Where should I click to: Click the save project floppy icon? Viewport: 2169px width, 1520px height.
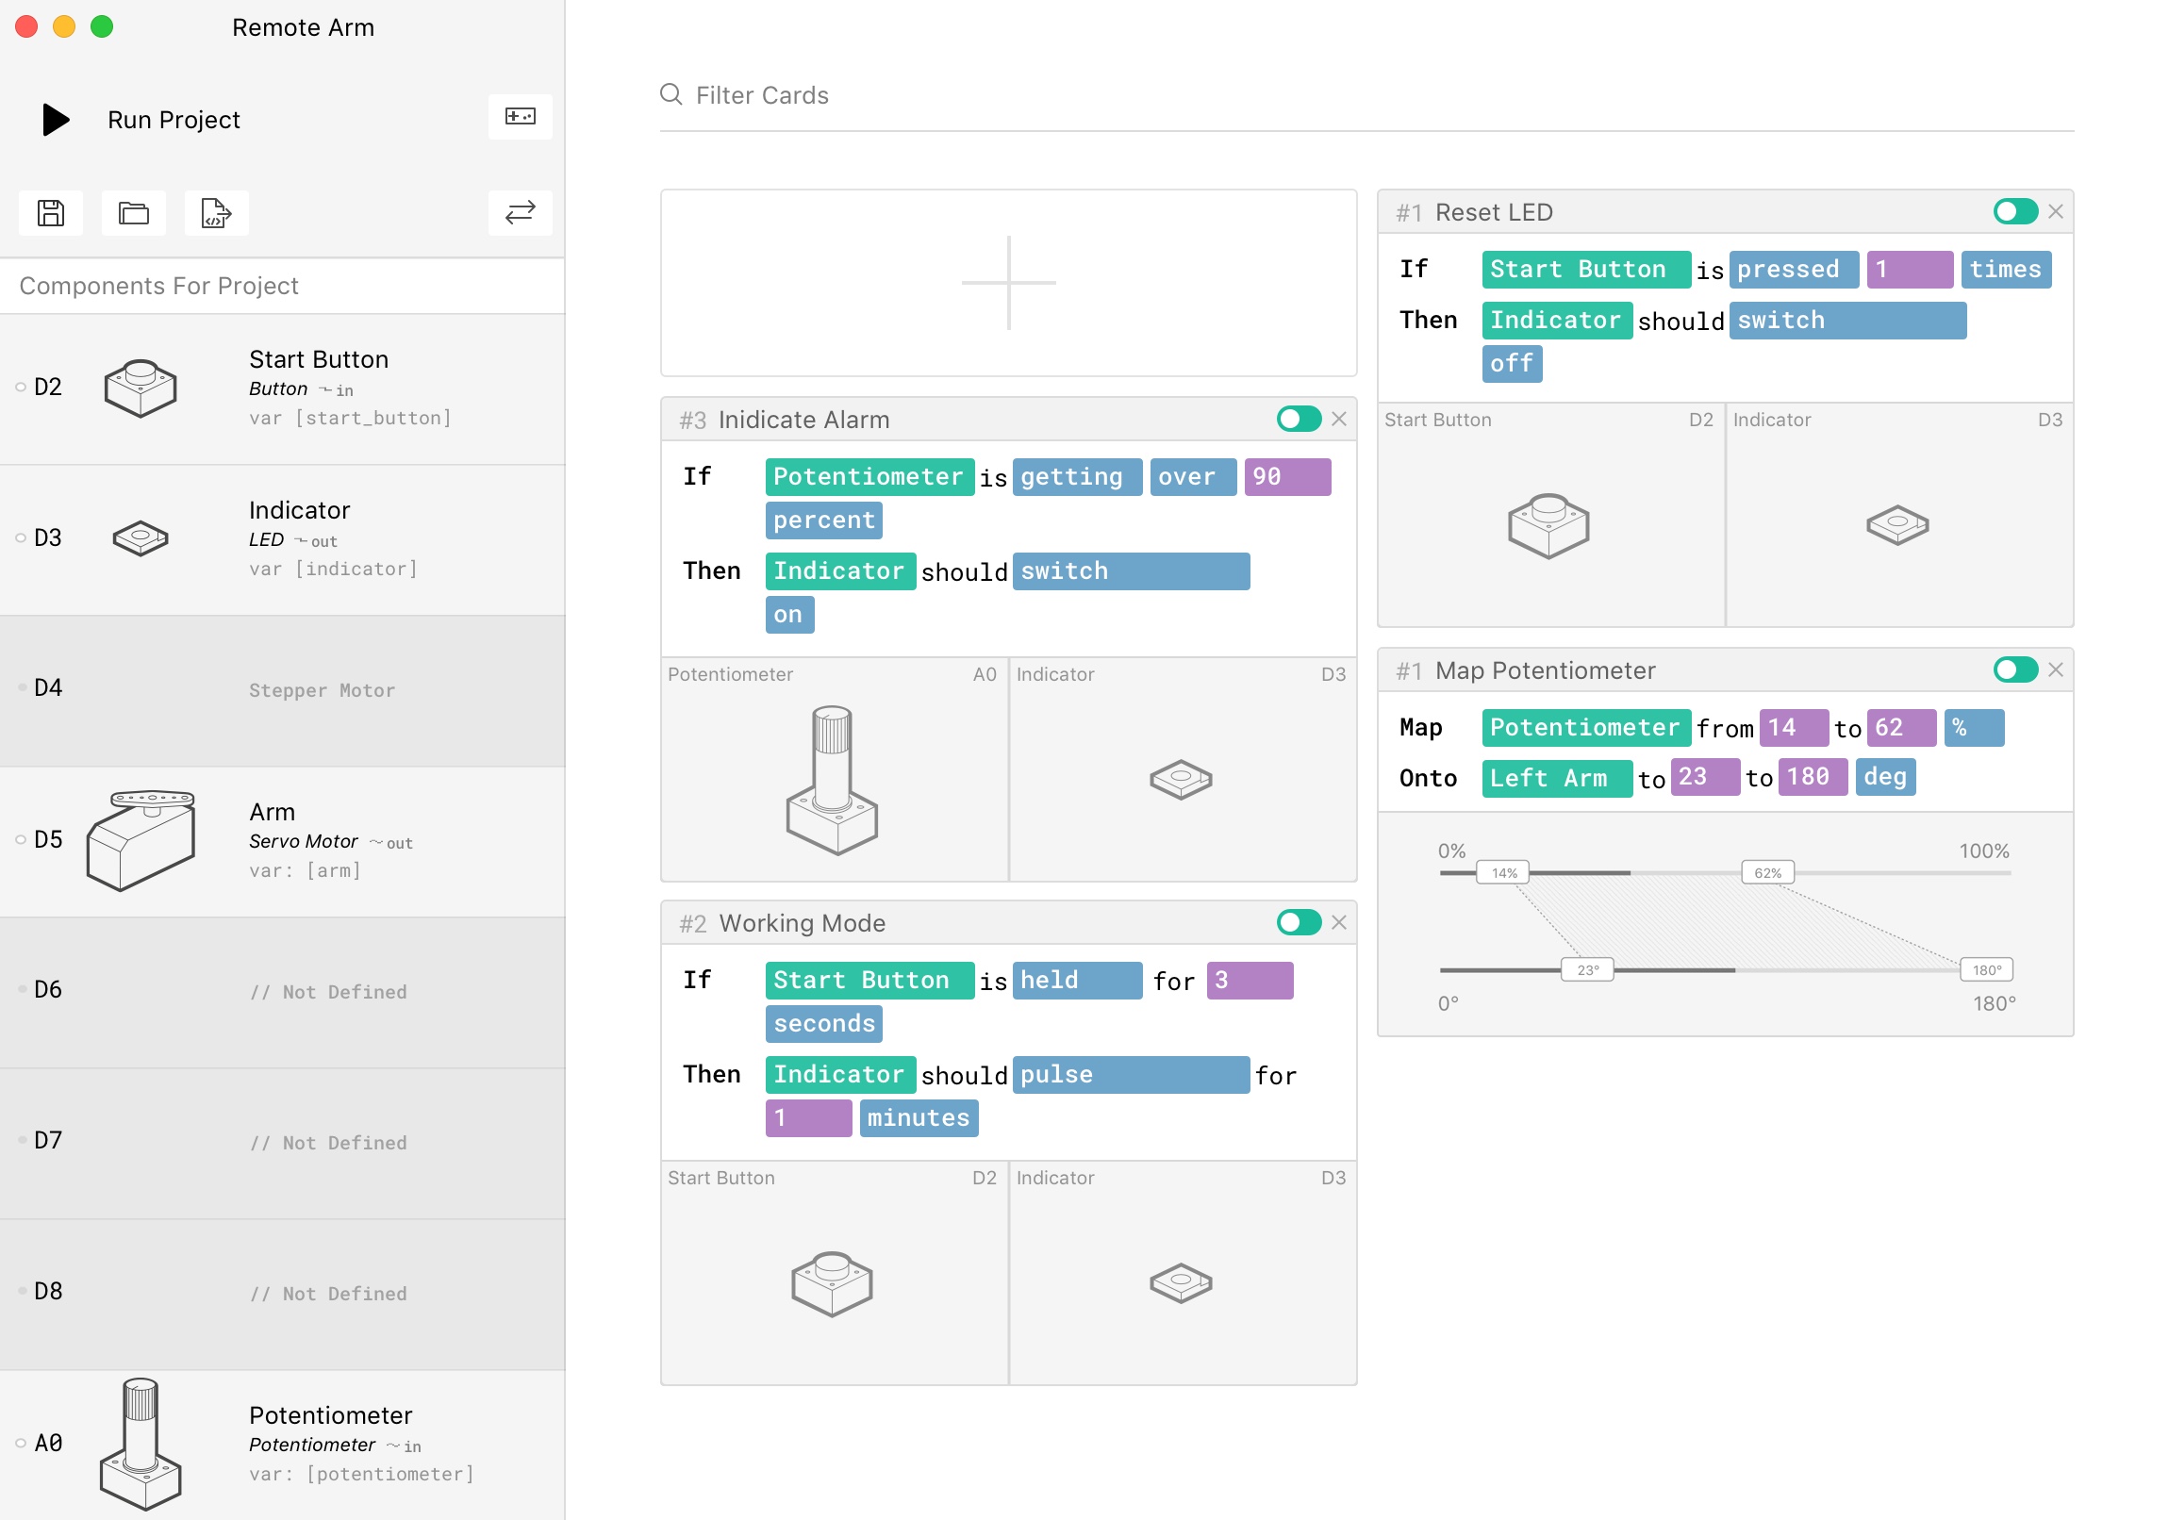[x=51, y=212]
